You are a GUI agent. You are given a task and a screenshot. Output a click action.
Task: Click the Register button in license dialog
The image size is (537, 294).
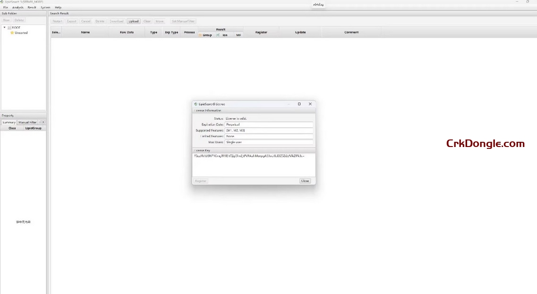click(x=200, y=180)
